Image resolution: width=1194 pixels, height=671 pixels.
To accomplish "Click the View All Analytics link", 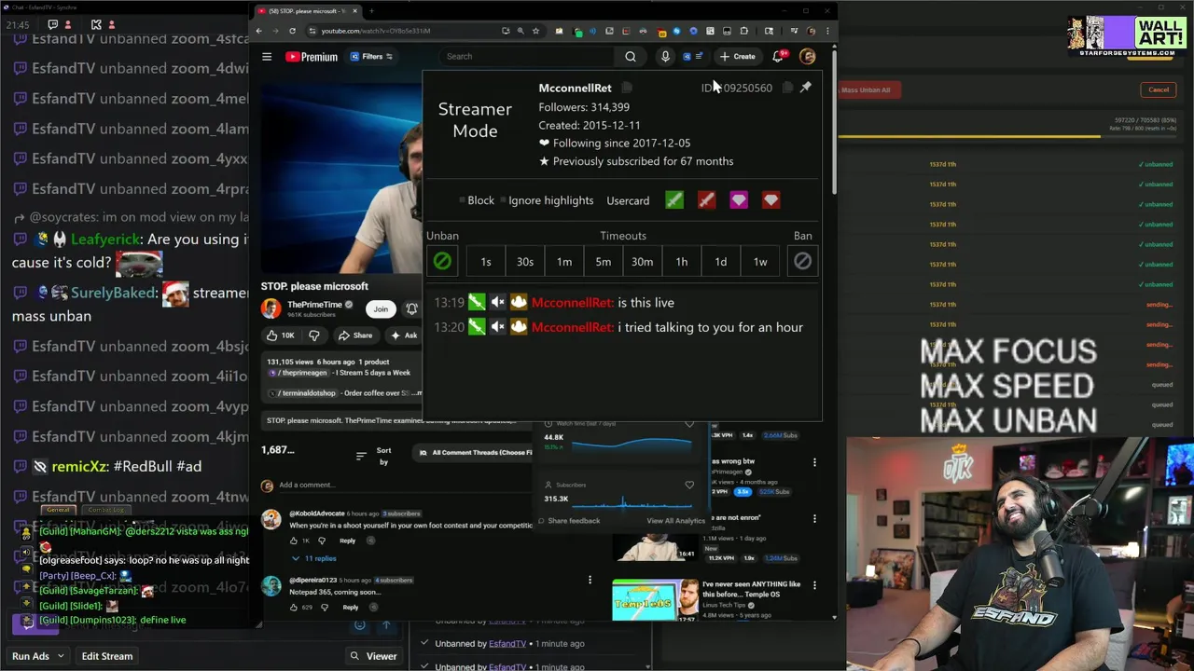I will (676, 521).
